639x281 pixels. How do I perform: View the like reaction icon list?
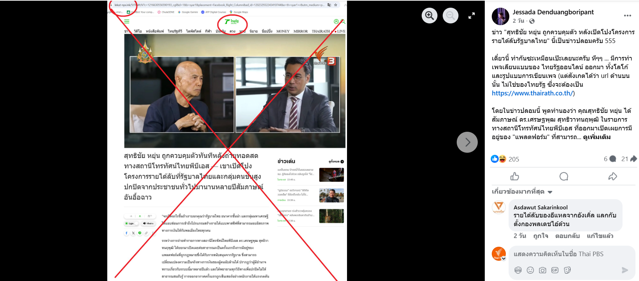(495, 159)
